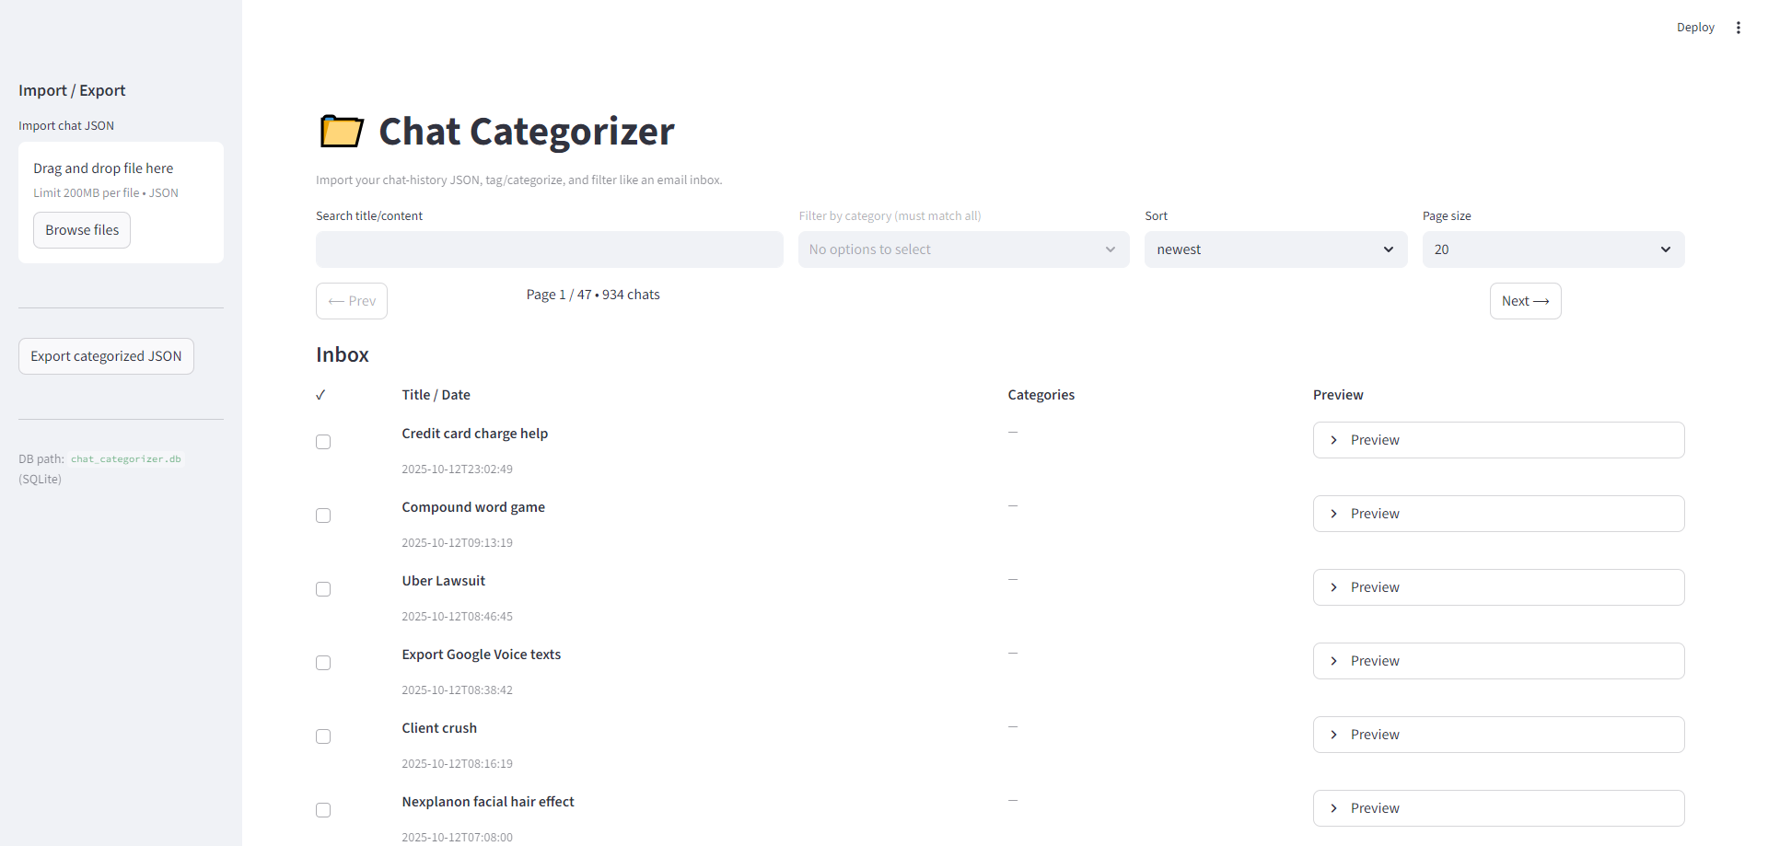Click the search title/content input field
Image resolution: width=1768 pixels, height=846 pixels.
pyautogui.click(x=549, y=249)
